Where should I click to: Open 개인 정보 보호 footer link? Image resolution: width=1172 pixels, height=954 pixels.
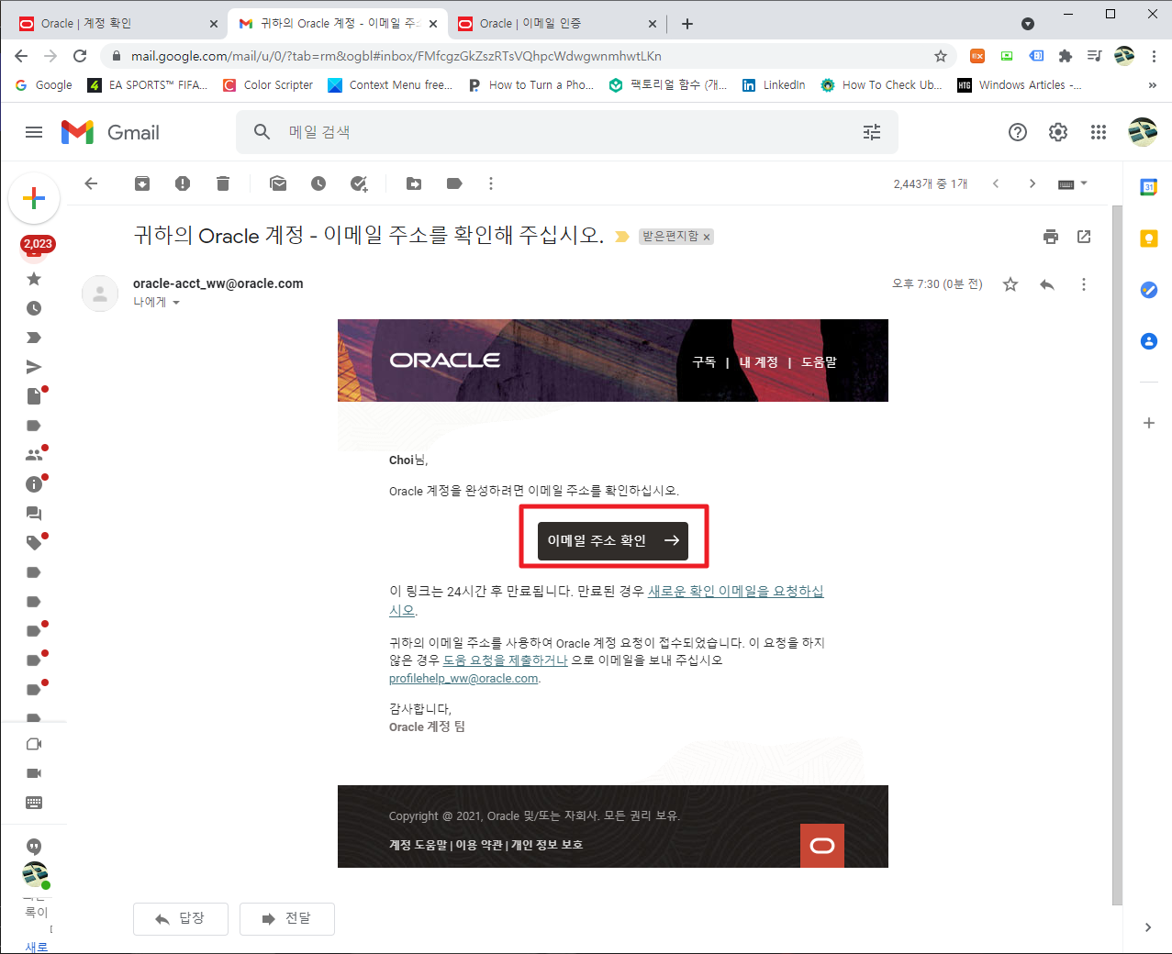tap(547, 845)
